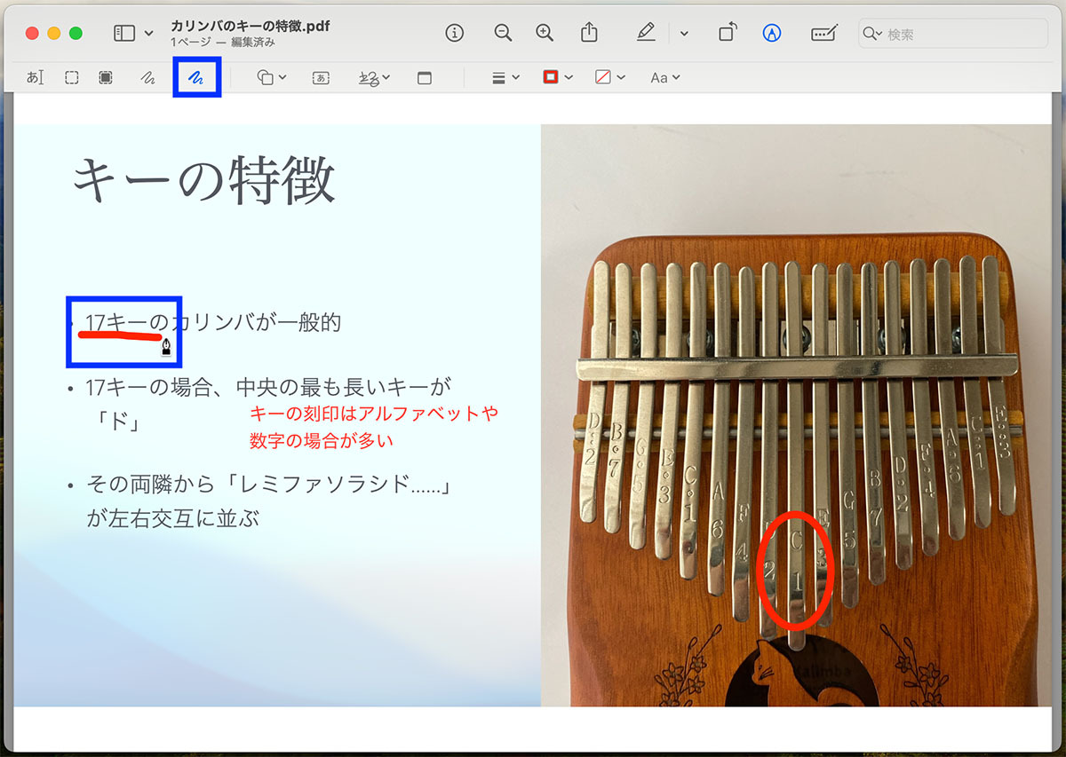Add a note with the Note tool

tap(425, 77)
